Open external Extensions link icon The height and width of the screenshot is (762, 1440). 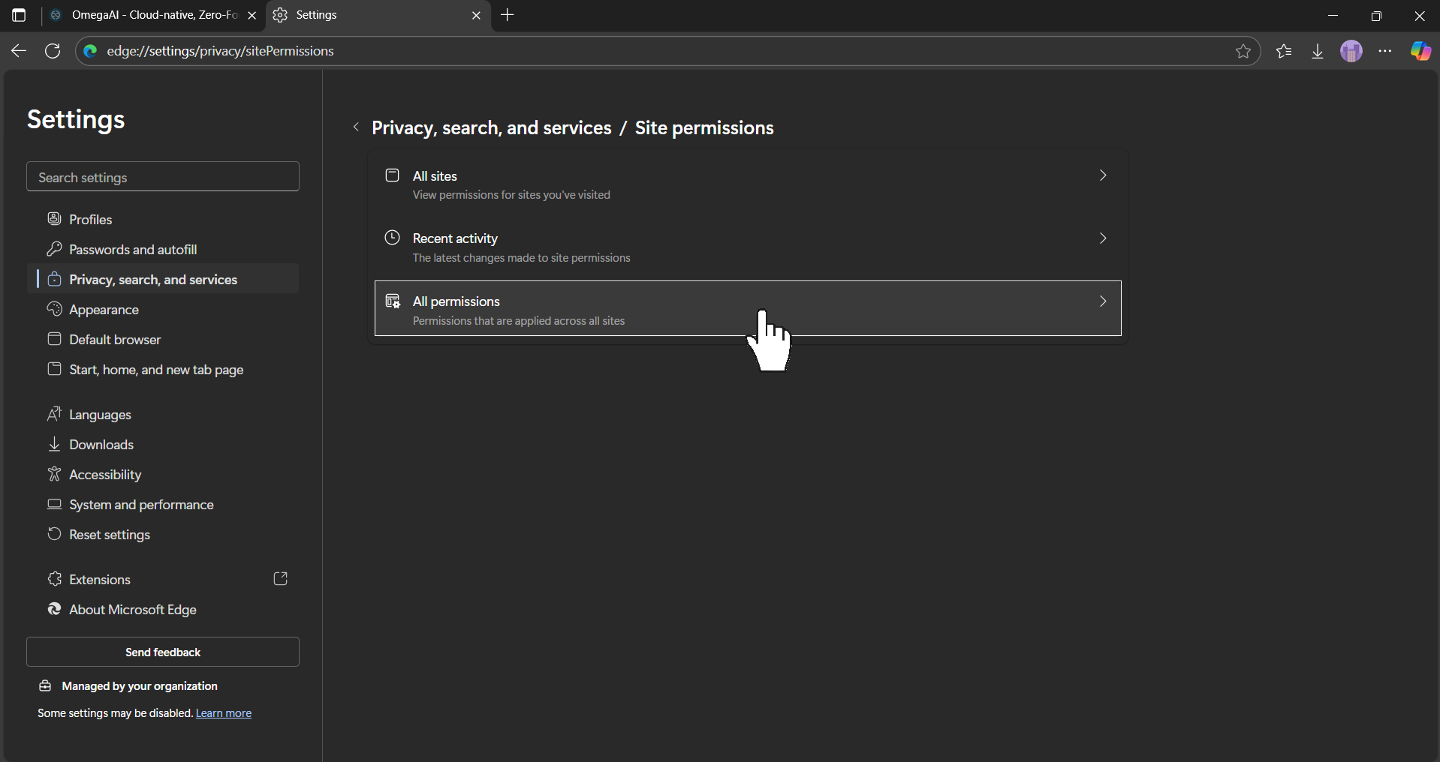pyautogui.click(x=280, y=579)
